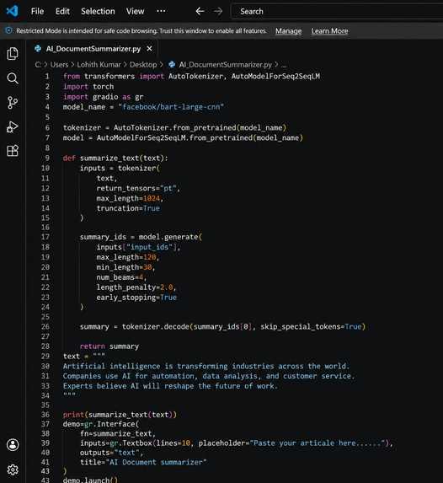Click the text "fn=summarize_text,"

pyautogui.click(x=118, y=434)
